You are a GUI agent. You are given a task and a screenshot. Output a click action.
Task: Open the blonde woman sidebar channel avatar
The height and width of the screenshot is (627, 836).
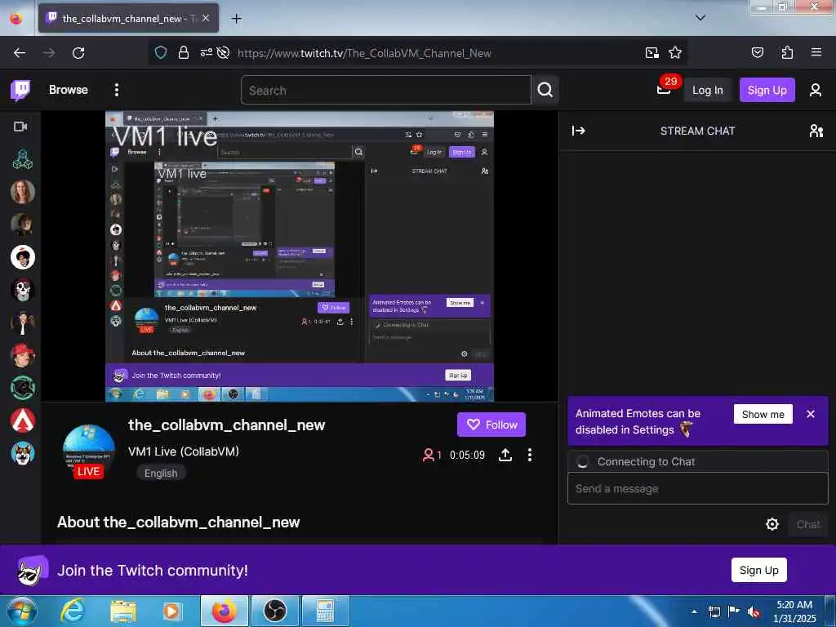(22, 192)
